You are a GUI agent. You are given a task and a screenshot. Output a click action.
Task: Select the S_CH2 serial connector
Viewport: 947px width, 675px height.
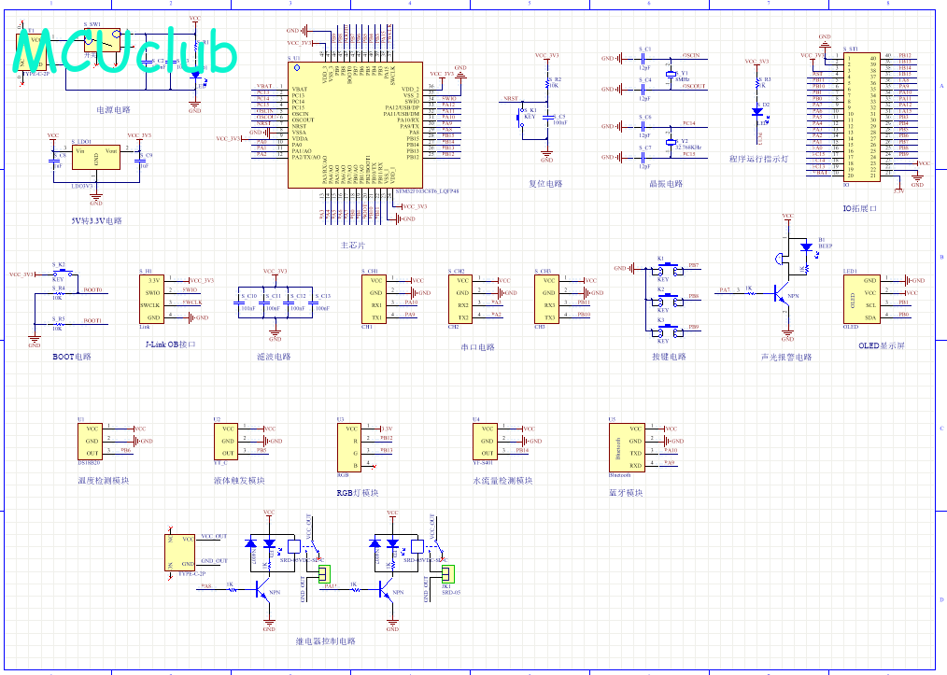pos(460,299)
